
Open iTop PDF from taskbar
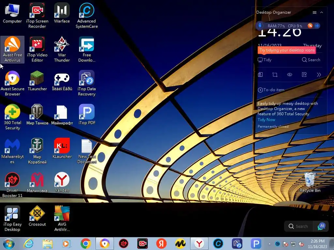coord(256,244)
